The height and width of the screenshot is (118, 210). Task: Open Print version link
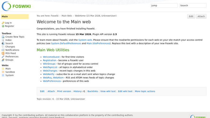pos(64,91)
